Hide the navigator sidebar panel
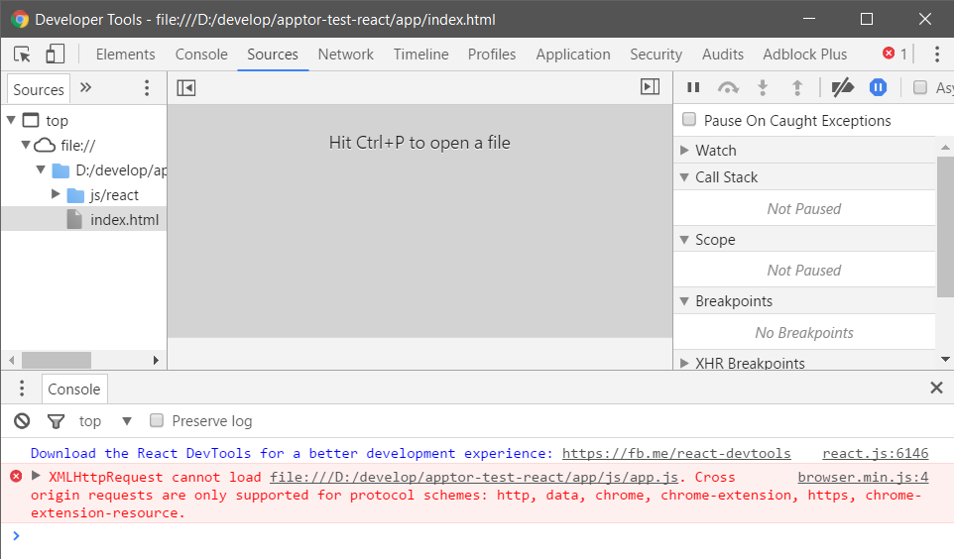Viewport: 956px width, 559px height. point(186,88)
